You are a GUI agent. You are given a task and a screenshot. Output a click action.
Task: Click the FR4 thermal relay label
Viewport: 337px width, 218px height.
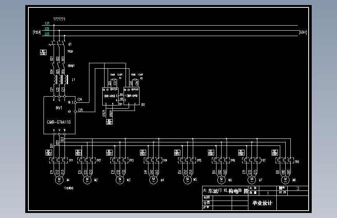(x=165, y=160)
